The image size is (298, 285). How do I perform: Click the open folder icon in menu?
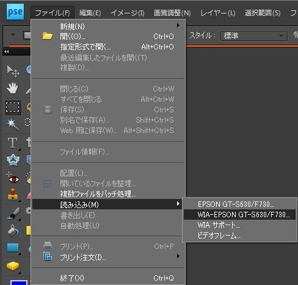(48, 36)
